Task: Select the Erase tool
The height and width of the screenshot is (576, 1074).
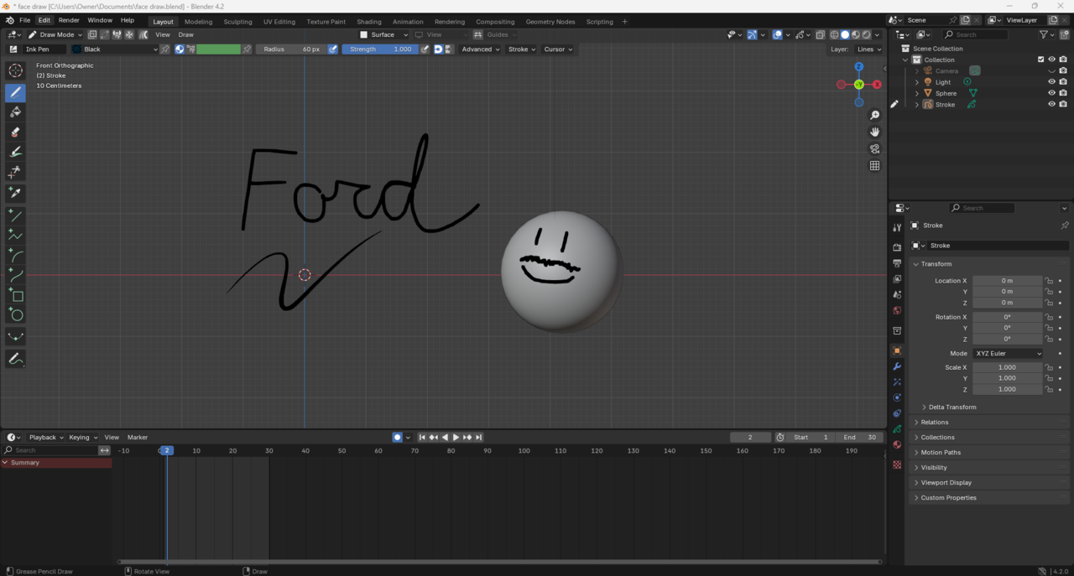Action: tap(15, 132)
